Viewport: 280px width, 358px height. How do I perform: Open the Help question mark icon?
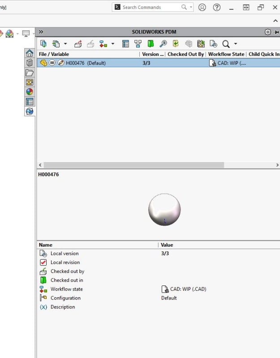pyautogui.click(x=217, y=7)
